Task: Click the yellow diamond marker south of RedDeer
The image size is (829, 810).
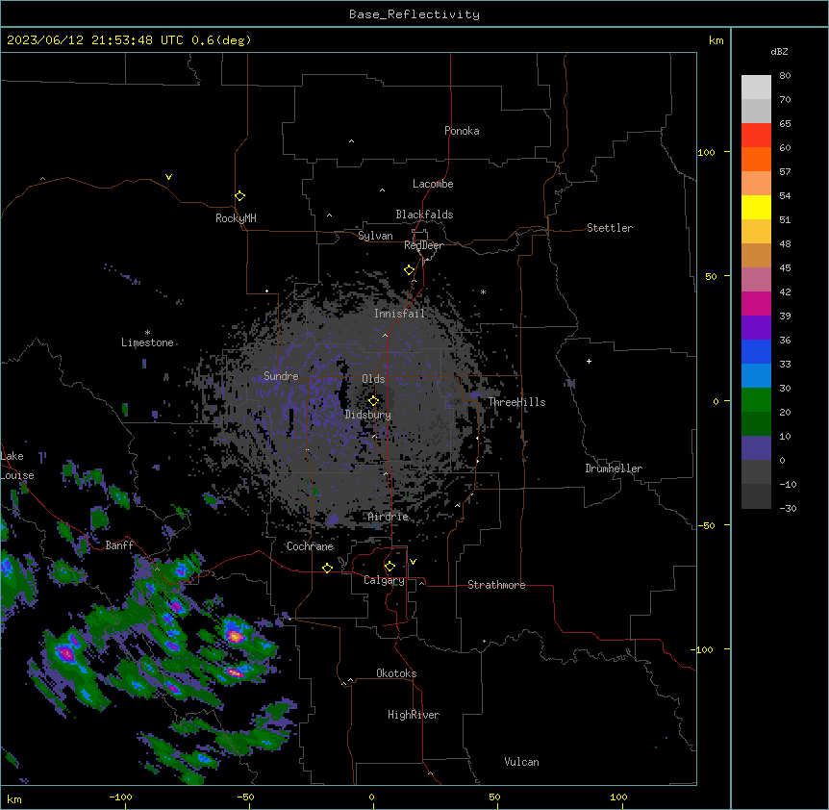Action: (409, 270)
